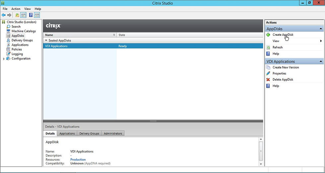
Task: Switch to the Applications tab
Action: click(x=67, y=133)
